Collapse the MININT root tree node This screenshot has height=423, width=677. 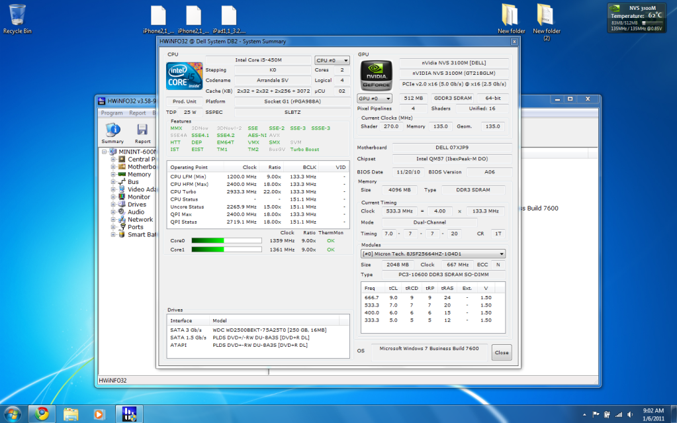[x=104, y=152]
